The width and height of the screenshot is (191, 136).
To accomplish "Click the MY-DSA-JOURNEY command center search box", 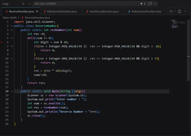I will coord(95,4).
